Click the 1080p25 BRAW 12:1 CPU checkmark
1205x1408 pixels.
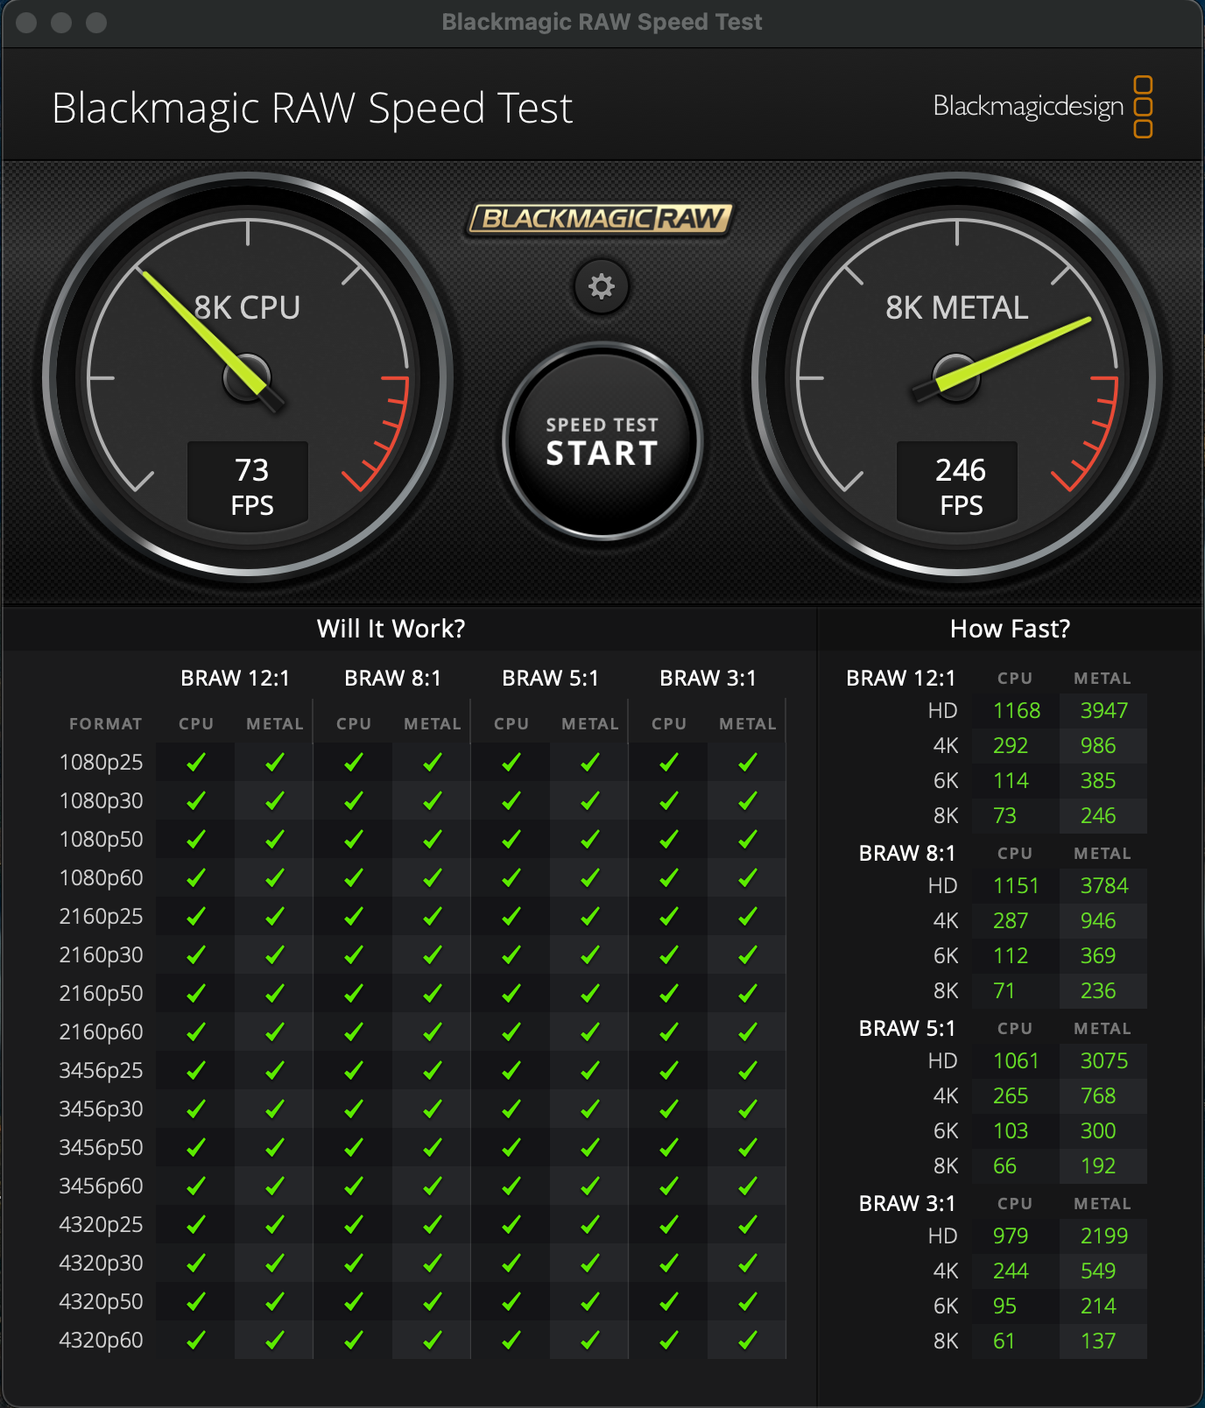coord(195,763)
